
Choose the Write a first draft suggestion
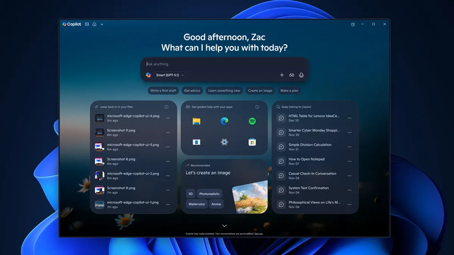(x=163, y=91)
